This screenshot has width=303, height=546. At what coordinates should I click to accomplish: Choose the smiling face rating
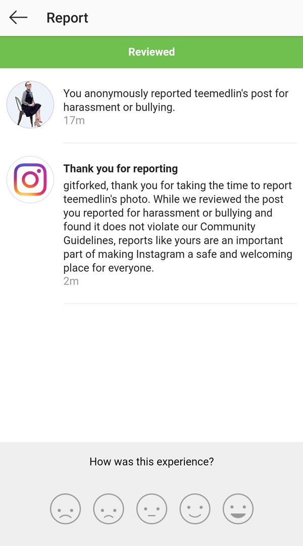click(x=195, y=509)
